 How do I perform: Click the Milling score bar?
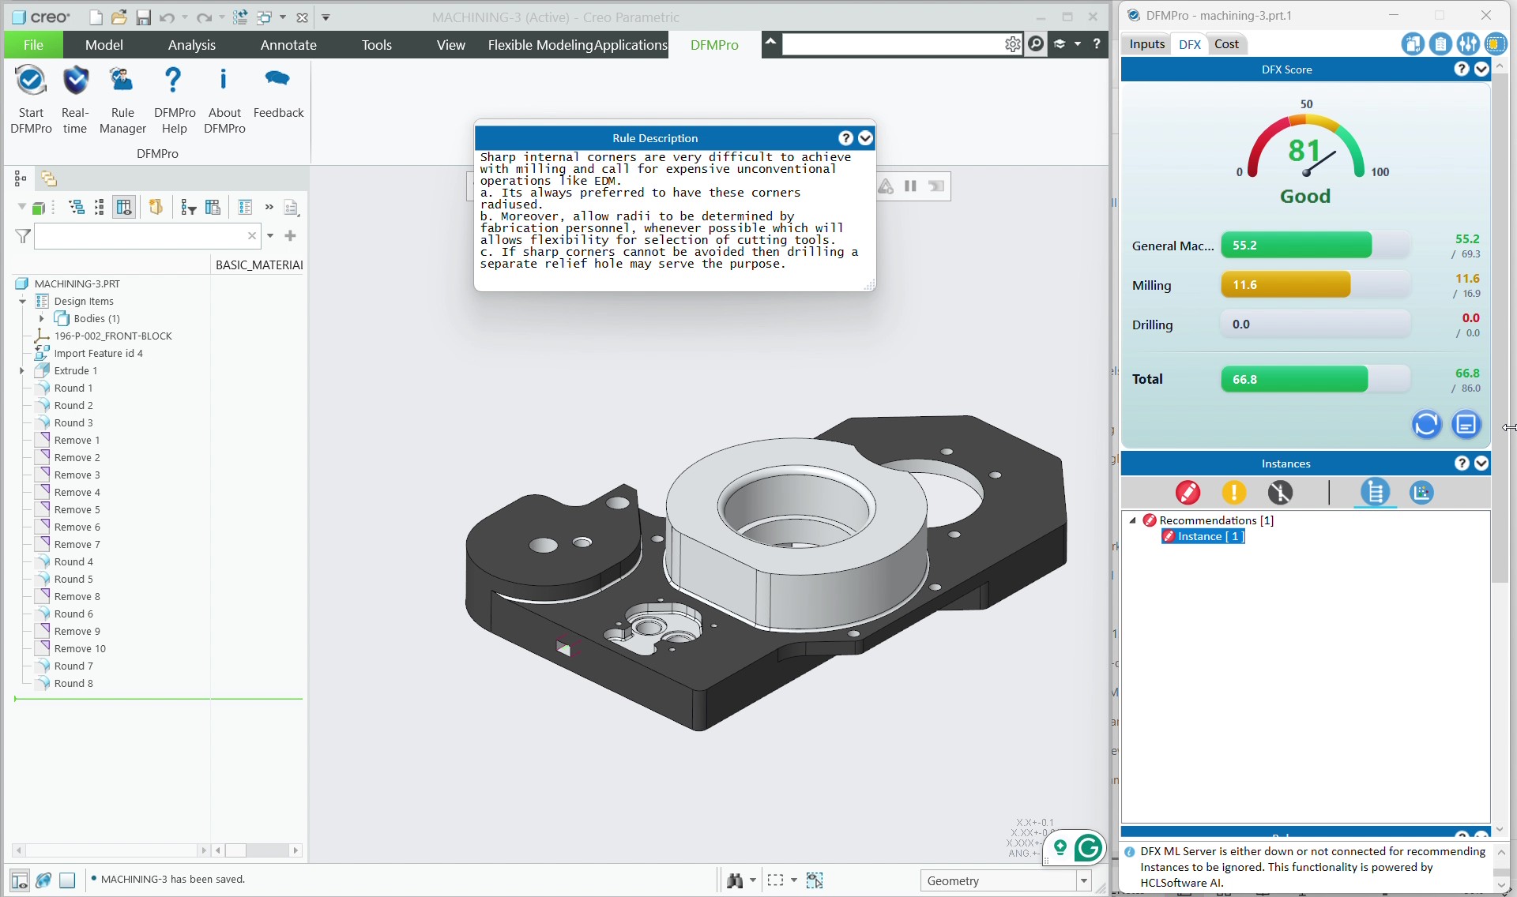tap(1315, 285)
